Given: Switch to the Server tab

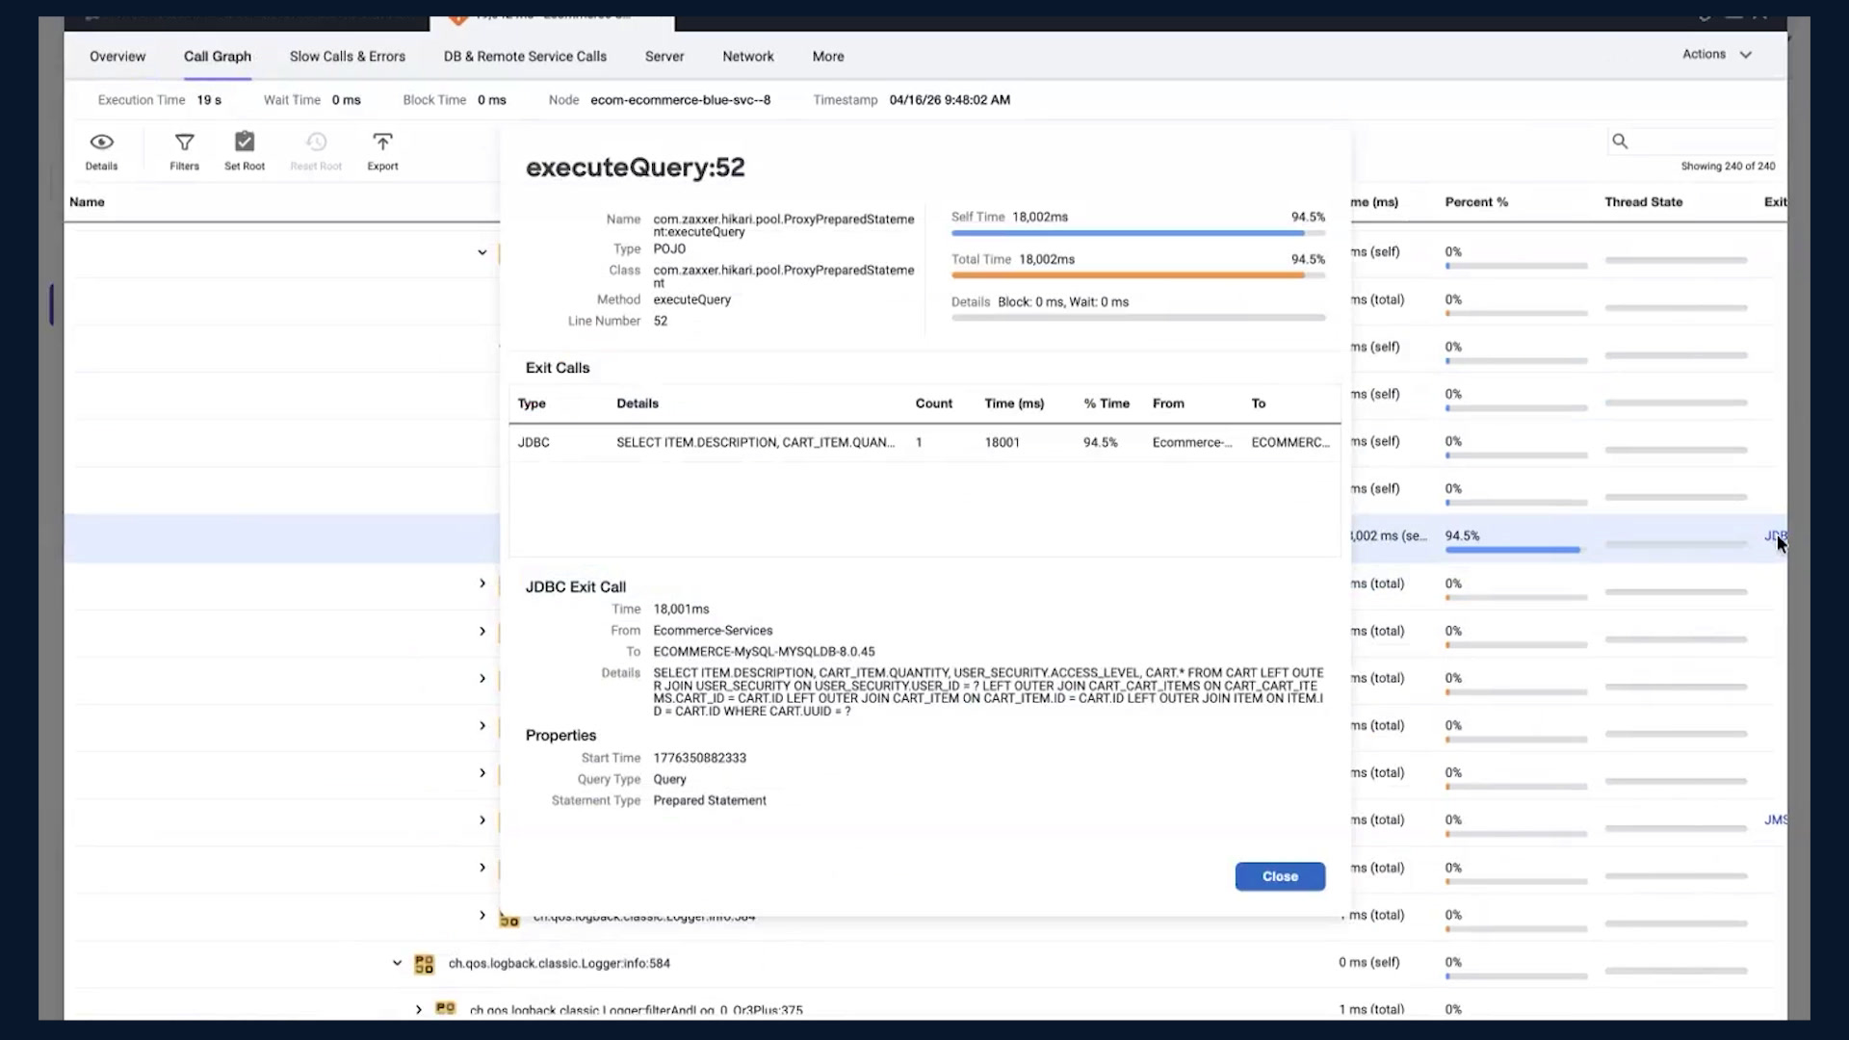Looking at the screenshot, I should 664,56.
